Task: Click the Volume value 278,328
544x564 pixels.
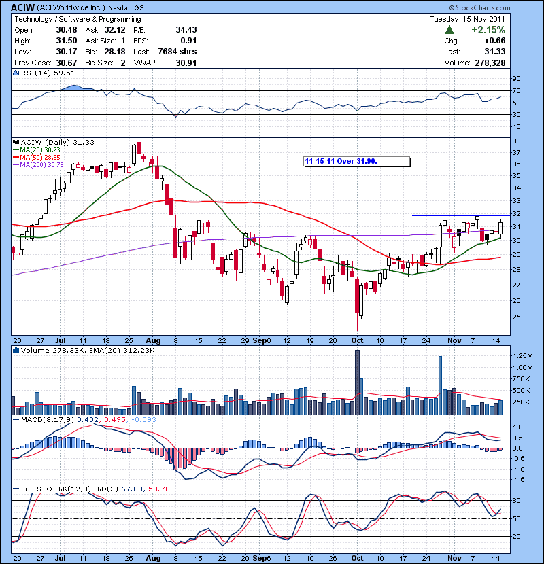Action: point(490,63)
